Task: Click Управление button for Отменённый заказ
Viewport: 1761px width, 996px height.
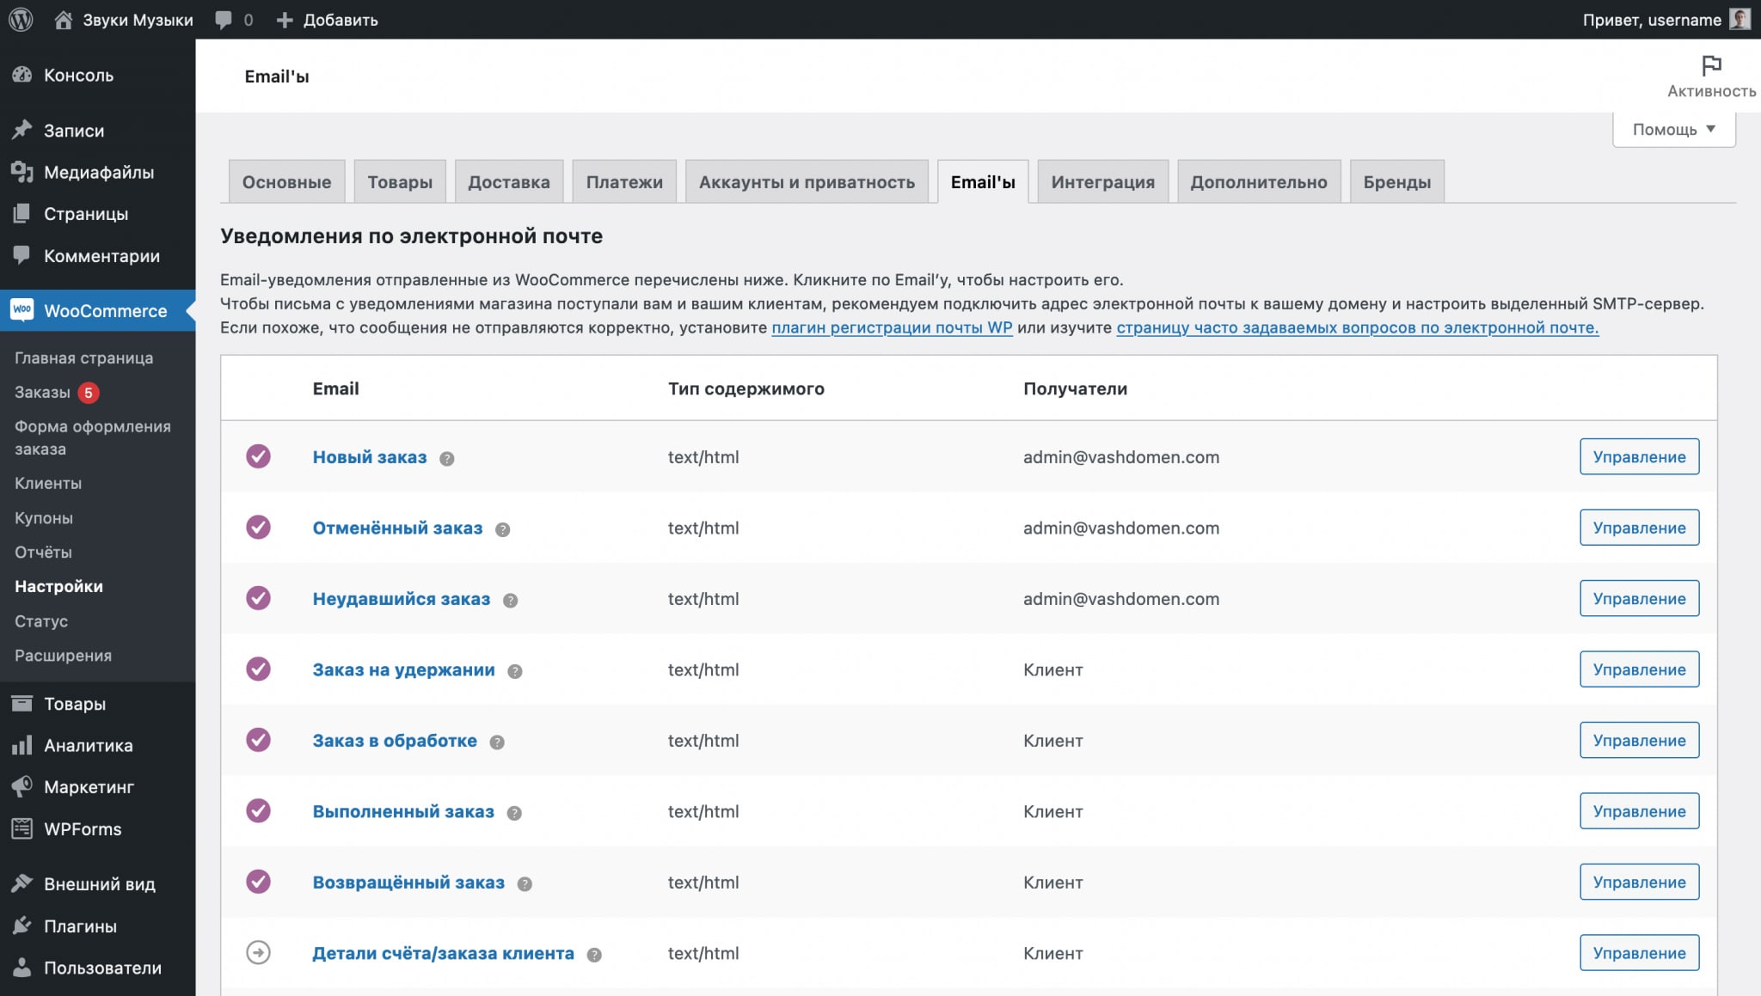Action: 1639,527
